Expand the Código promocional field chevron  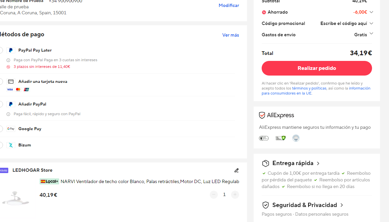tap(371, 23)
